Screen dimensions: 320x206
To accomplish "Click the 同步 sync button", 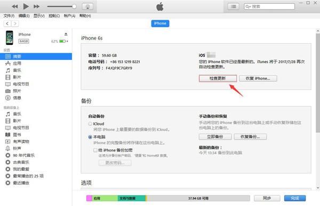I will click(x=267, y=198).
